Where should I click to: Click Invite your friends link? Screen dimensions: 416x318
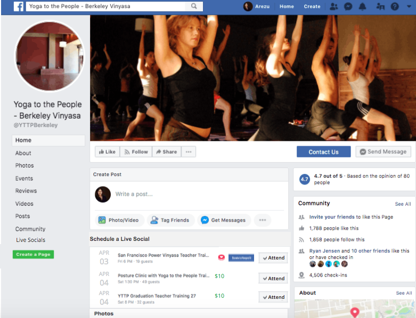coord(332,217)
